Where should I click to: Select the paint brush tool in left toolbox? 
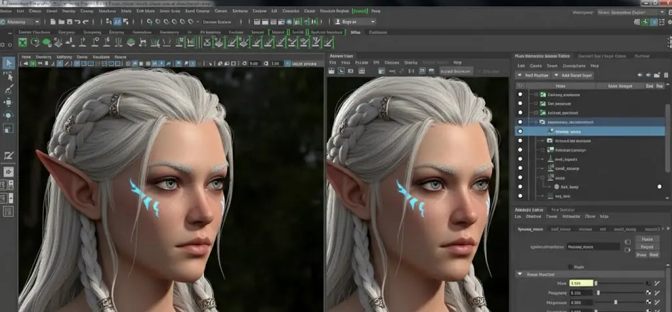coord(9,89)
